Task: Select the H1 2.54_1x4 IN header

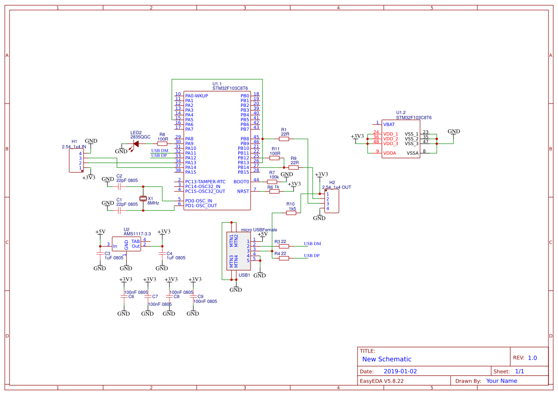Action: point(76,161)
